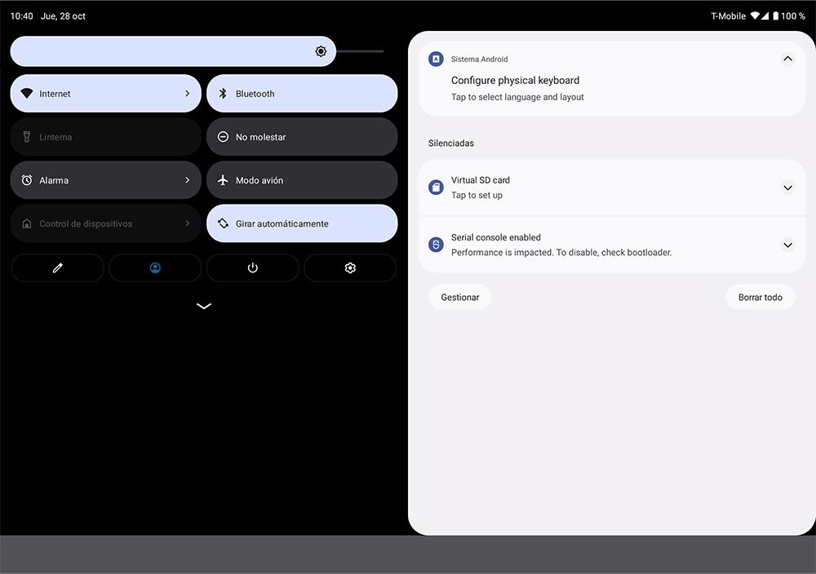Click the Wi-Fi icon in Internet tile

(27, 94)
